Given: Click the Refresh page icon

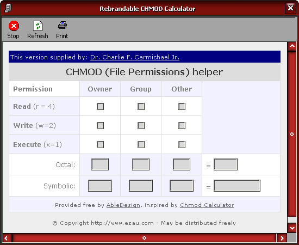Looking at the screenshot, I should 38,26.
